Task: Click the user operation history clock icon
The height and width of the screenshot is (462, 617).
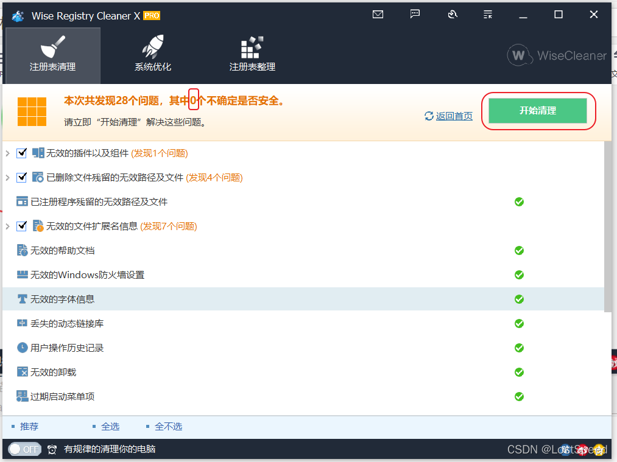Action: (22, 348)
